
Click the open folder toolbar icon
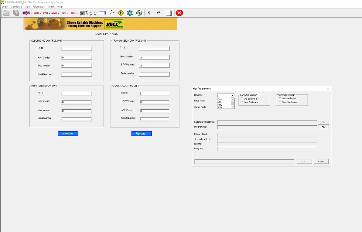[x=6, y=13]
